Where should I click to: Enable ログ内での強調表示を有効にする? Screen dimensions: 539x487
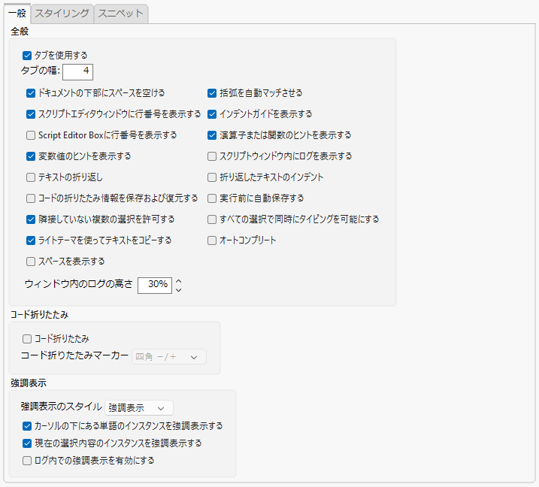(27, 461)
